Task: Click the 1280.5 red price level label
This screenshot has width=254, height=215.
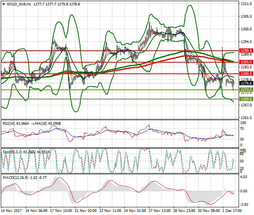Action: [x=246, y=74]
